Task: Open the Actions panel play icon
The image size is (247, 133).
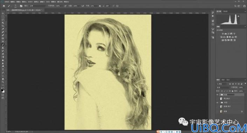Action: click(213, 16)
